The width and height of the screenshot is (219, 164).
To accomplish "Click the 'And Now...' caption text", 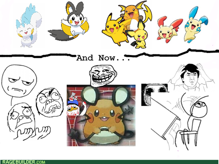I will point(103,58).
